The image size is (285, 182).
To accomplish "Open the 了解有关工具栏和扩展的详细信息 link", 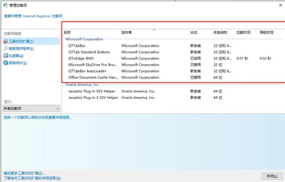I will click(x=32, y=178).
